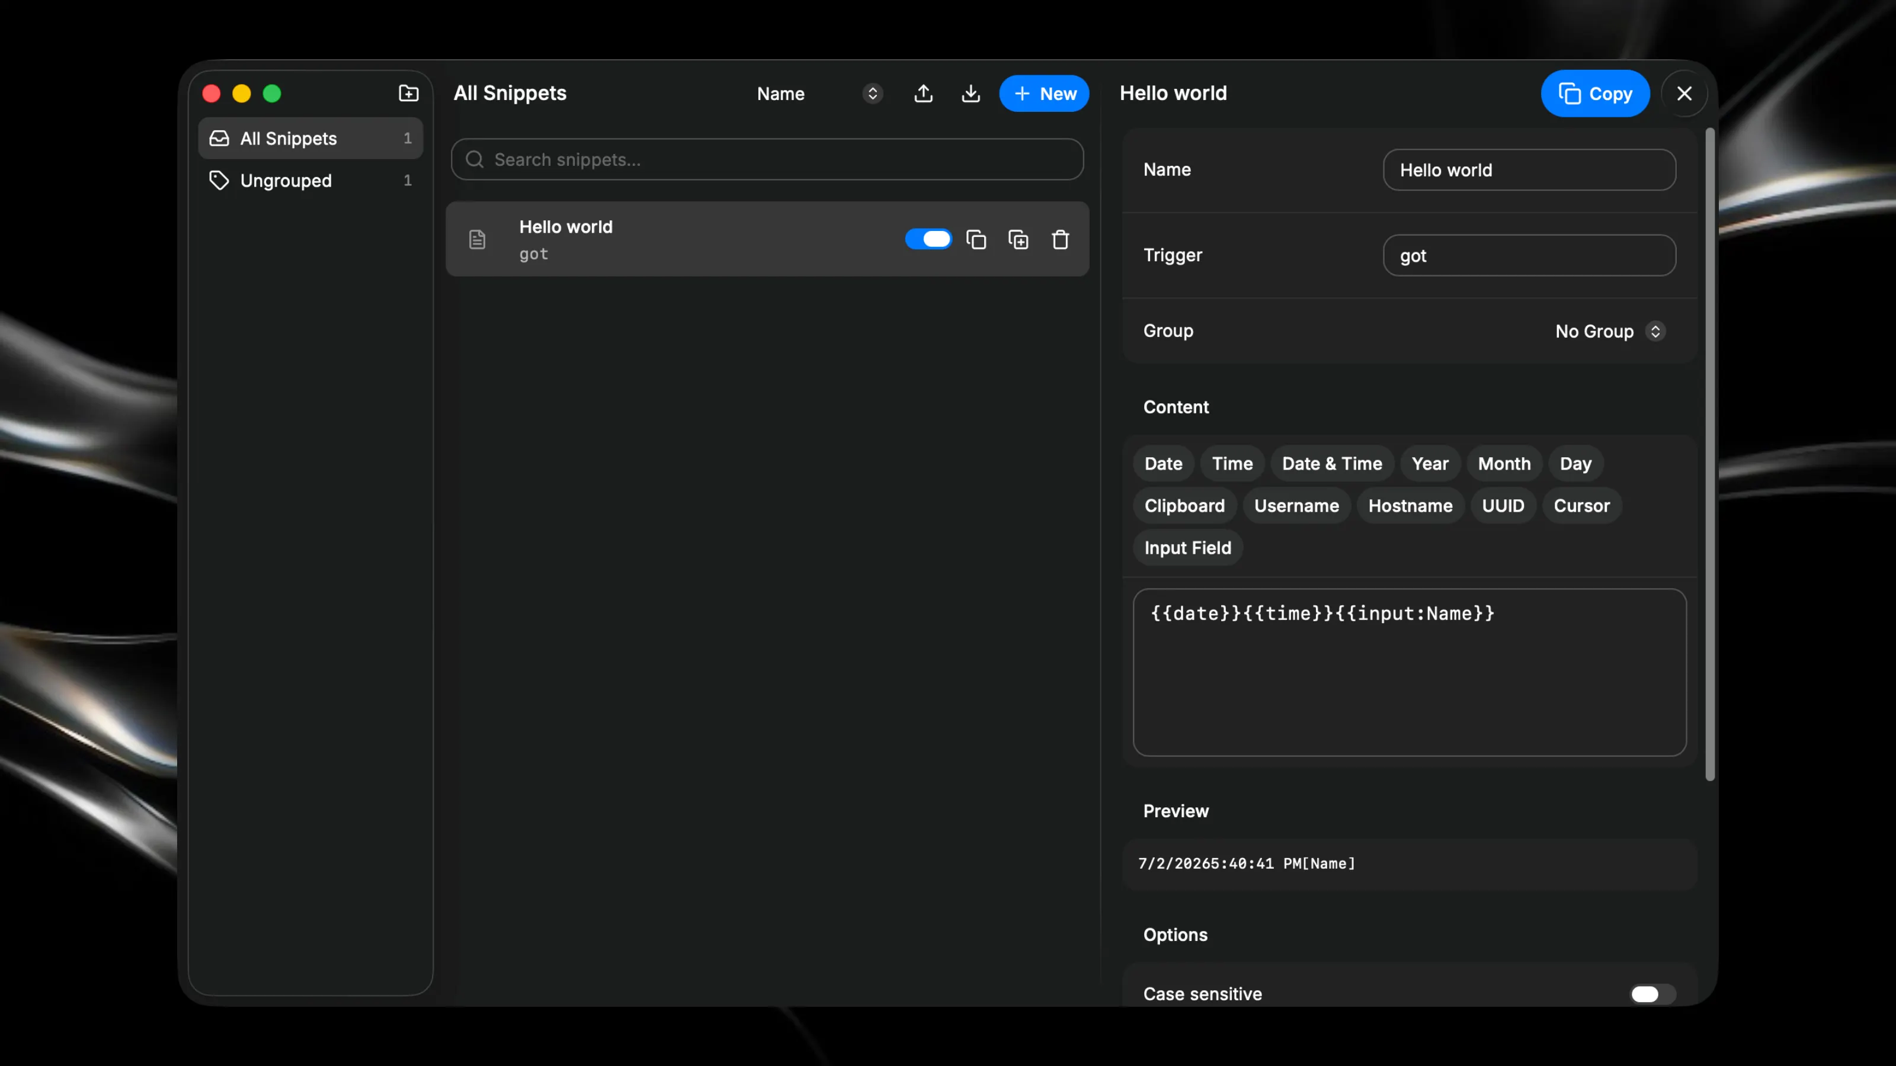Click the new group folder icon

pos(408,94)
